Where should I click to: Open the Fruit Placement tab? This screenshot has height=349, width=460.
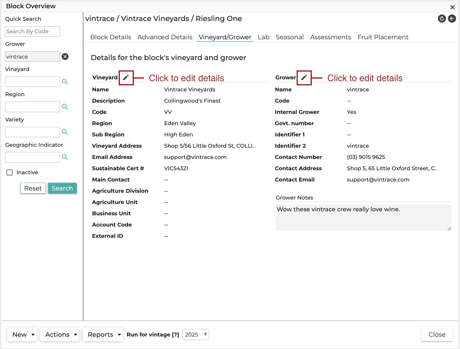(383, 37)
